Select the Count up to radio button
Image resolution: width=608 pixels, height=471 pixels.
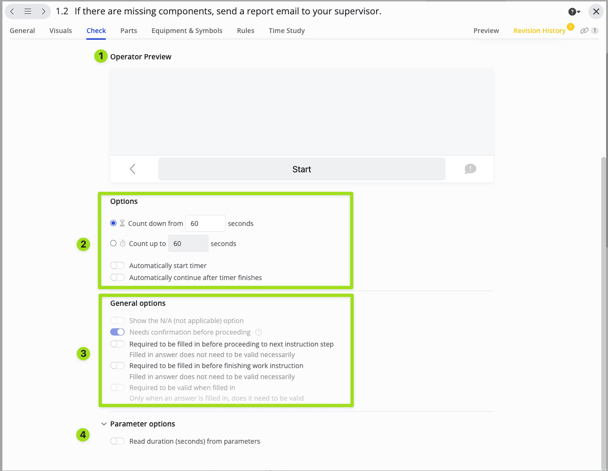pos(114,244)
